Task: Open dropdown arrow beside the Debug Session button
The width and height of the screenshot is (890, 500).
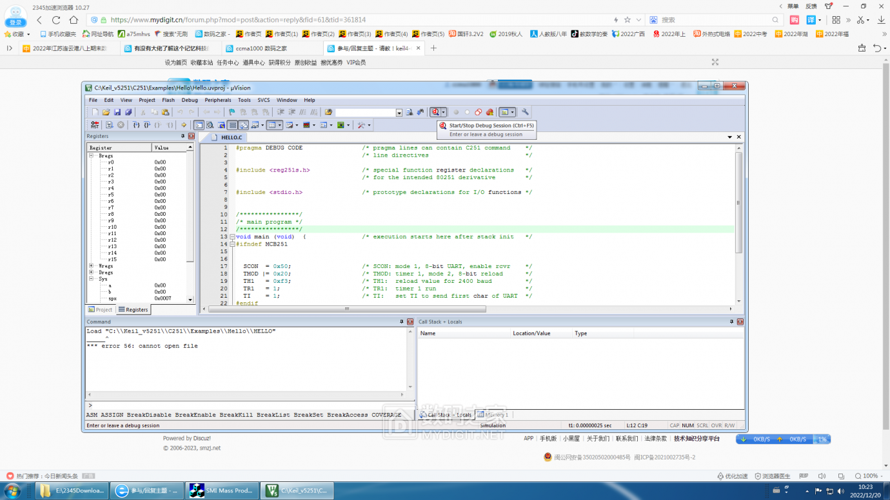Action: (x=443, y=112)
